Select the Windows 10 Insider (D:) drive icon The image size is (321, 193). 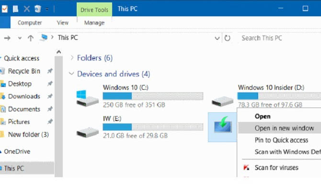(x=222, y=101)
